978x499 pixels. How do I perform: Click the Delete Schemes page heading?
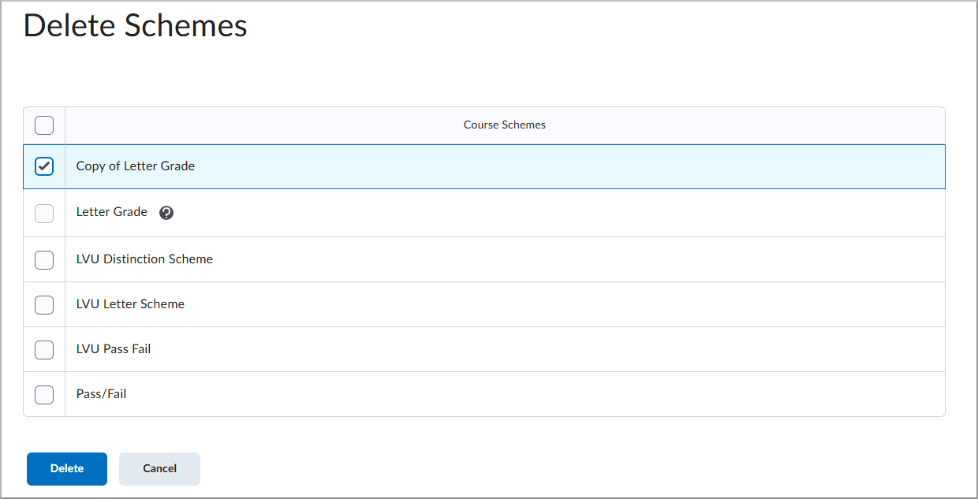click(136, 26)
